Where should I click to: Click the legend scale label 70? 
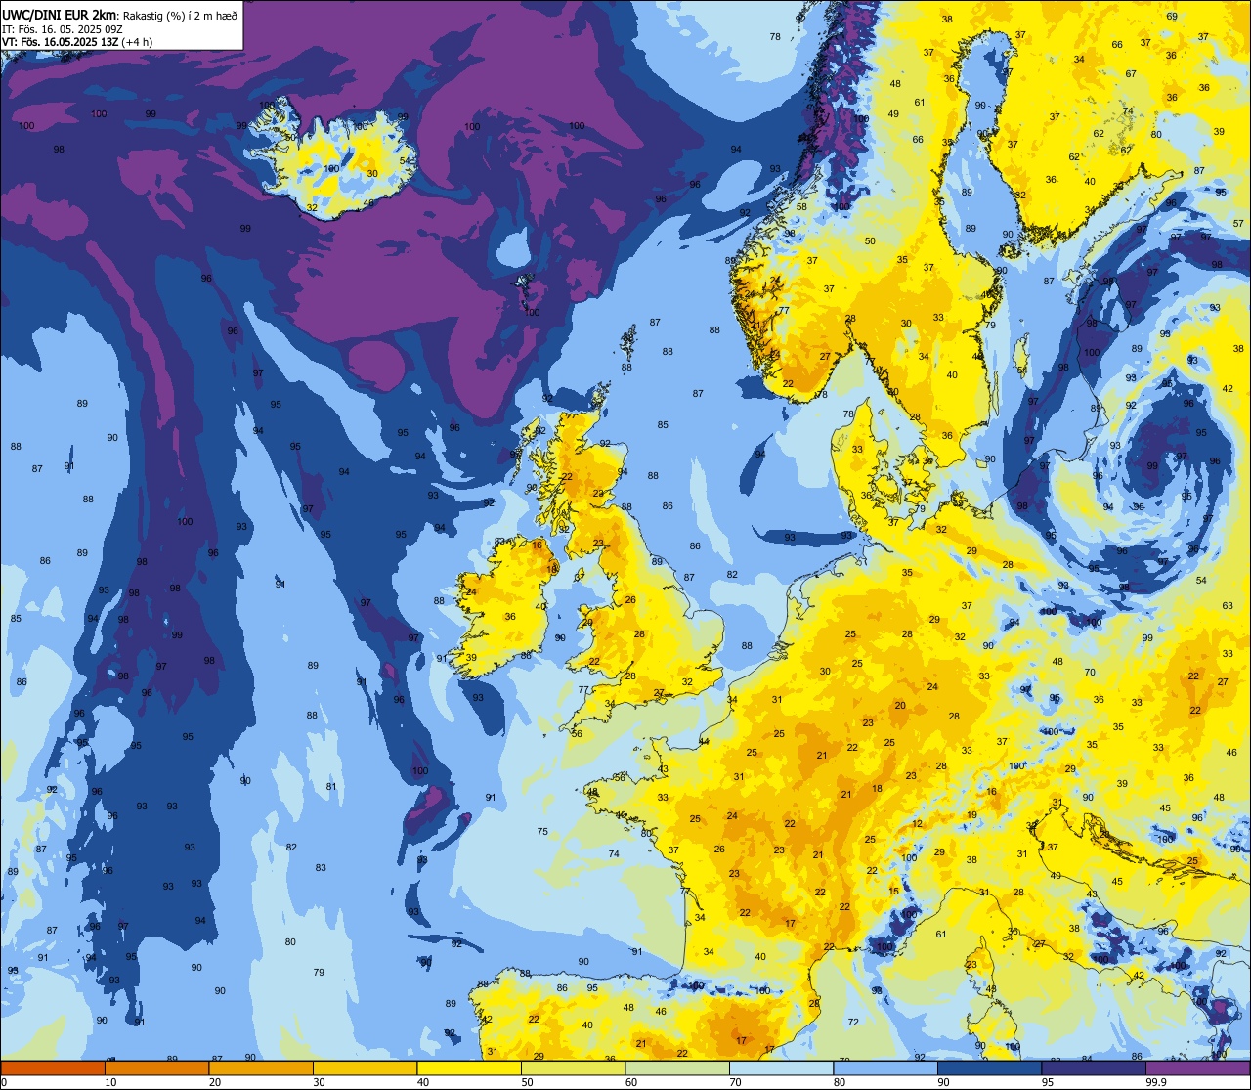coord(735,1082)
